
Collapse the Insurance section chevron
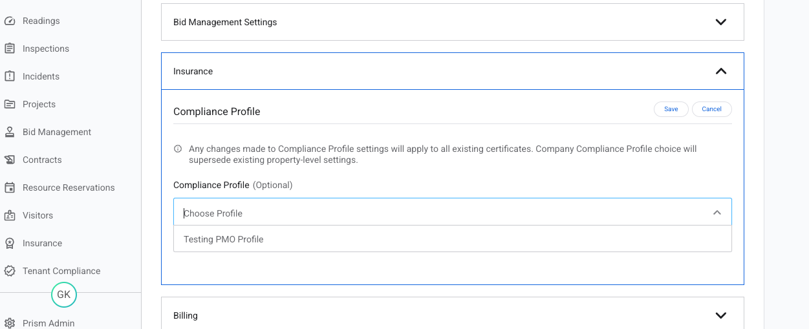[x=720, y=71]
